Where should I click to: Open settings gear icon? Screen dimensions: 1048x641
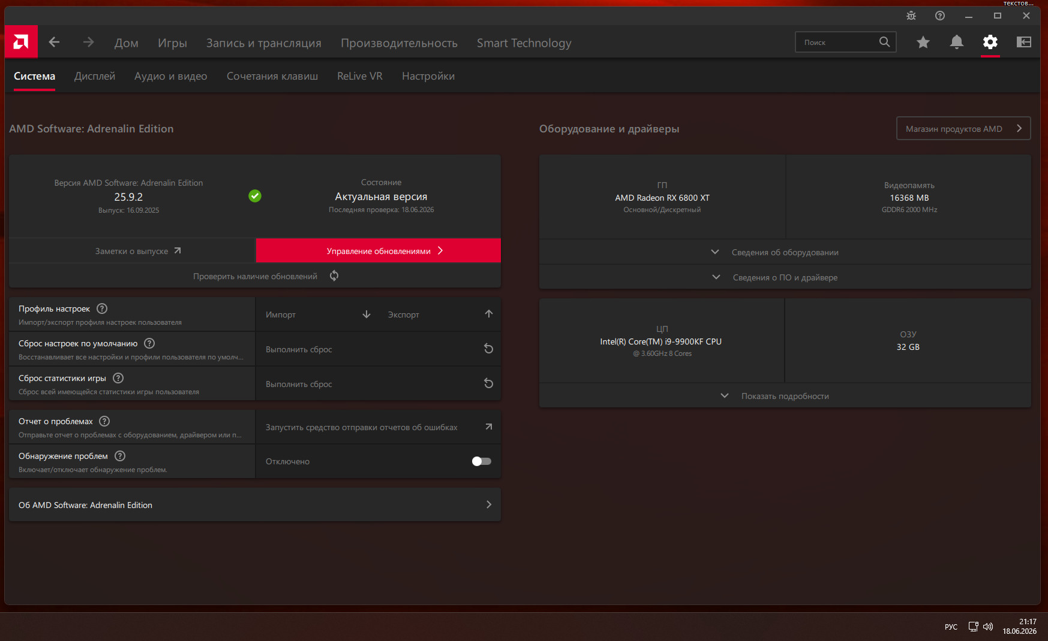990,42
